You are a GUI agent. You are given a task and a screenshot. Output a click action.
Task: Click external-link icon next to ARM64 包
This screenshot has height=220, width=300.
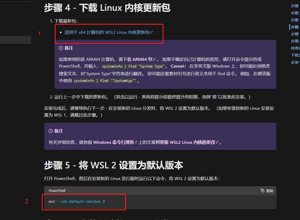click(155, 59)
